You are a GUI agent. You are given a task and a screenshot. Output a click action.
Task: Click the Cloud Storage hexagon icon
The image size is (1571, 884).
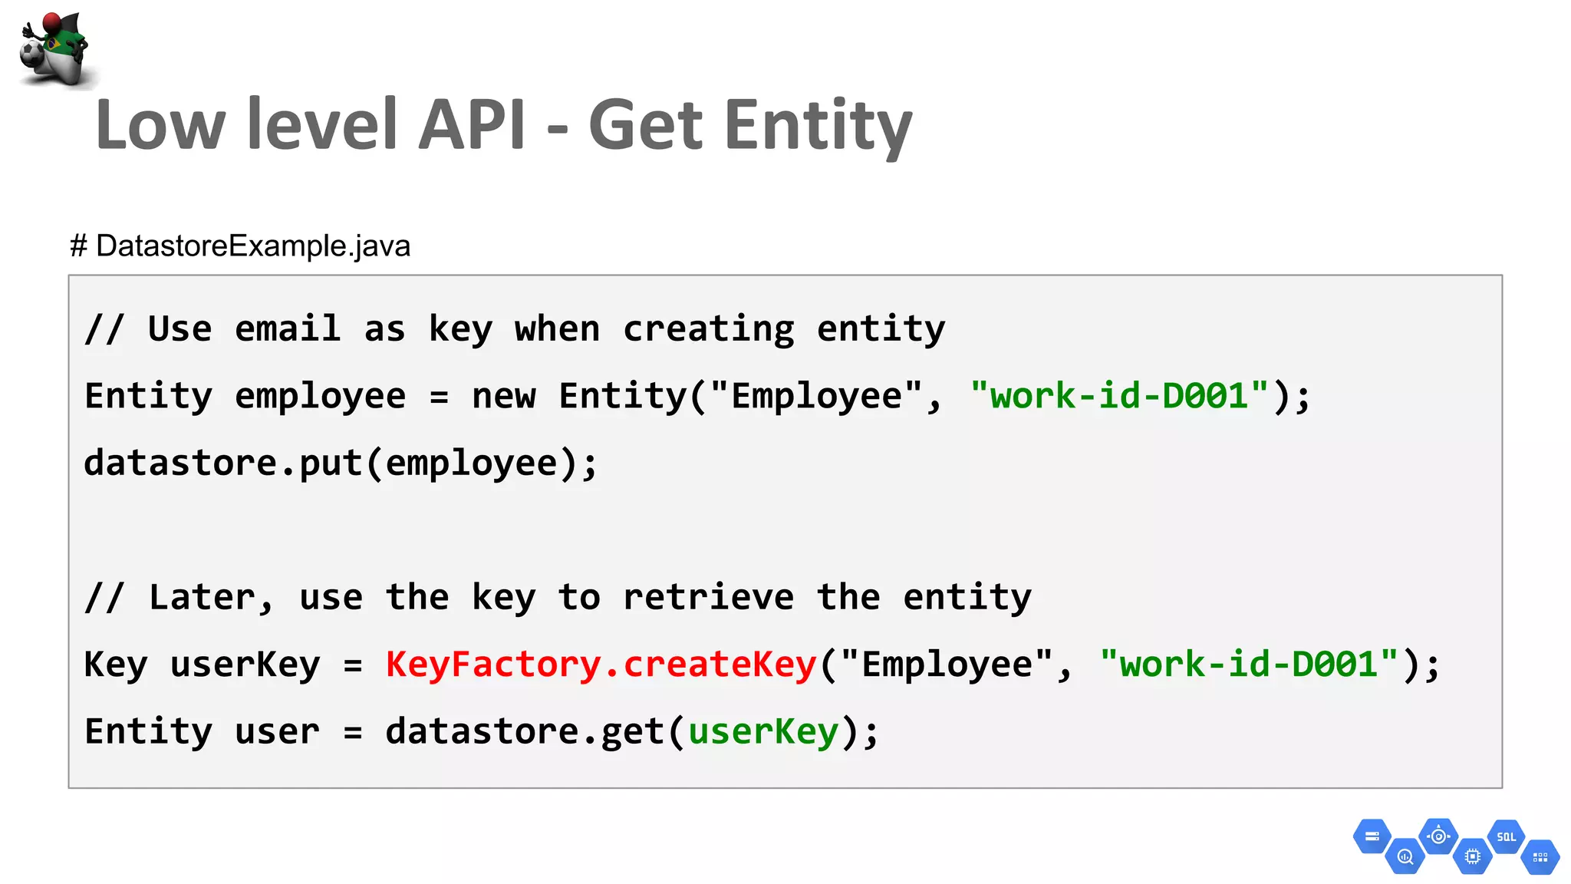1372,836
